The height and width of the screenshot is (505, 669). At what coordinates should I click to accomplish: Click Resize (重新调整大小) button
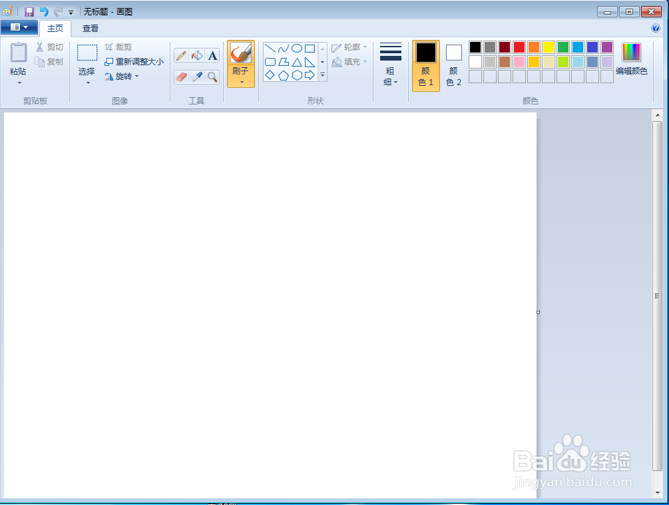(x=134, y=62)
